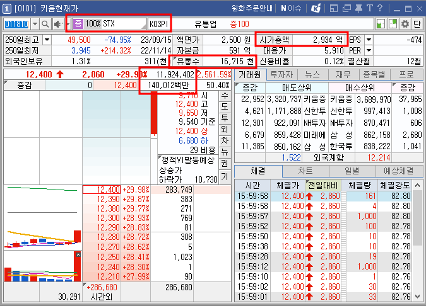Click the stock code input 011810
The height and width of the screenshot is (306, 426).
(x=16, y=24)
